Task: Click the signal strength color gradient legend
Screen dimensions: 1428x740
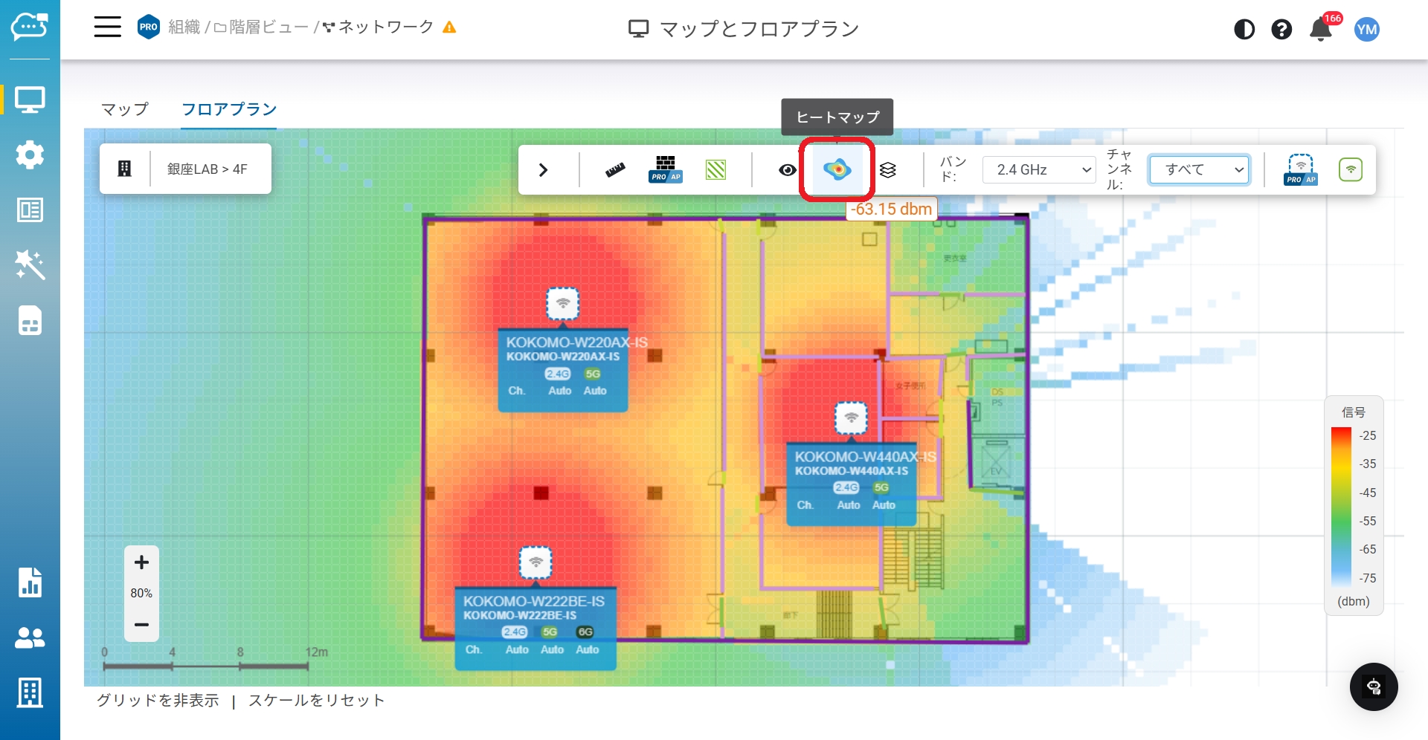Action: [x=1341, y=506]
